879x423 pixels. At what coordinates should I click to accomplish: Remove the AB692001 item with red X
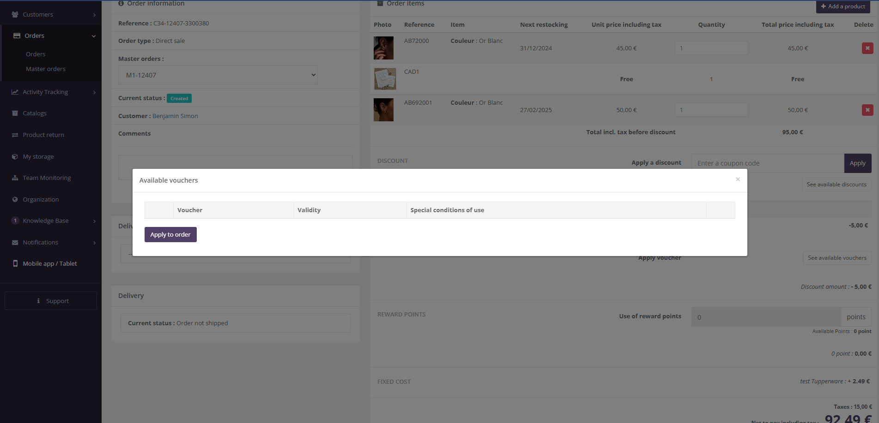[x=867, y=110]
